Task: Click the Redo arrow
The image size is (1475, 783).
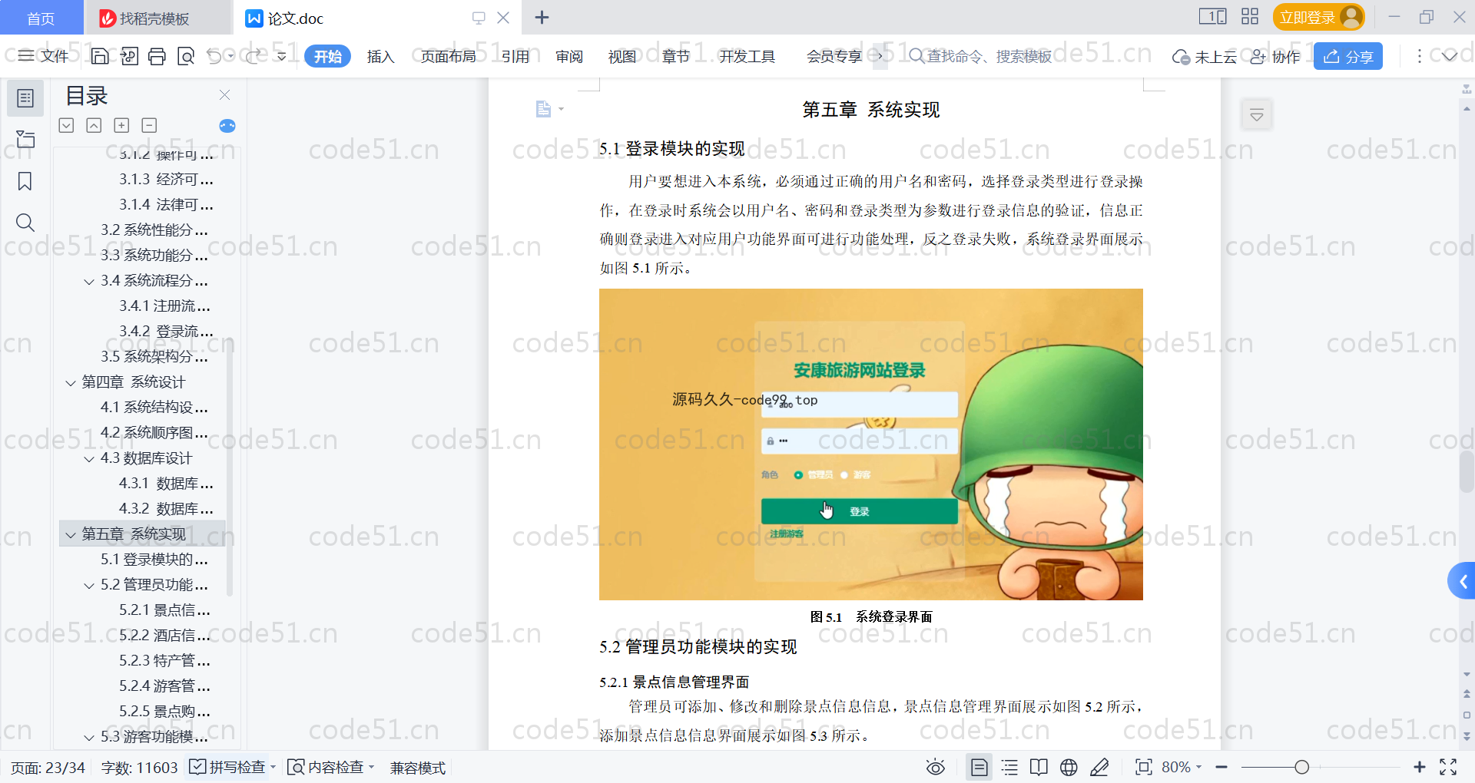Action: pyautogui.click(x=253, y=56)
